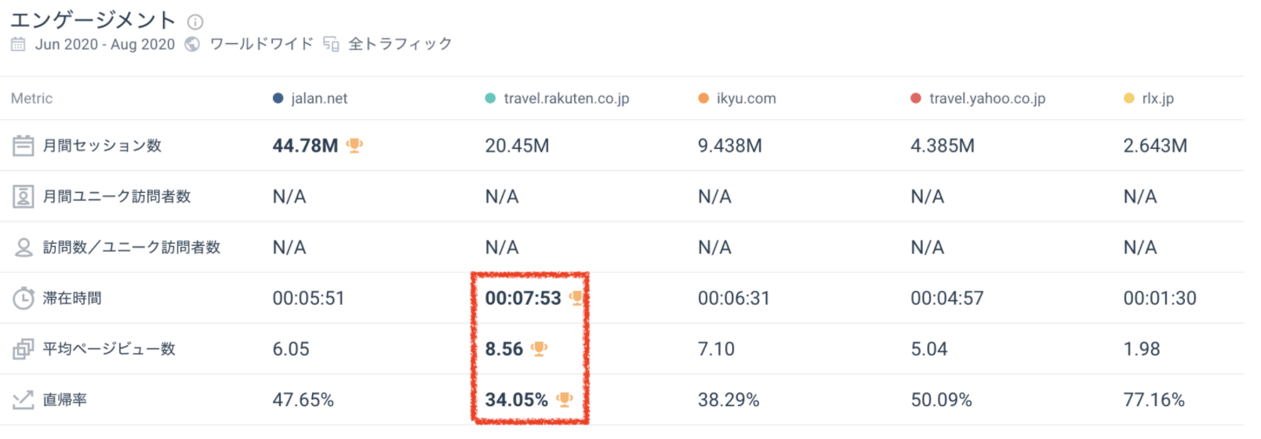The image size is (1261, 439).
Task: Click the 平均ページビュー数 pages icon
Action: click(24, 350)
